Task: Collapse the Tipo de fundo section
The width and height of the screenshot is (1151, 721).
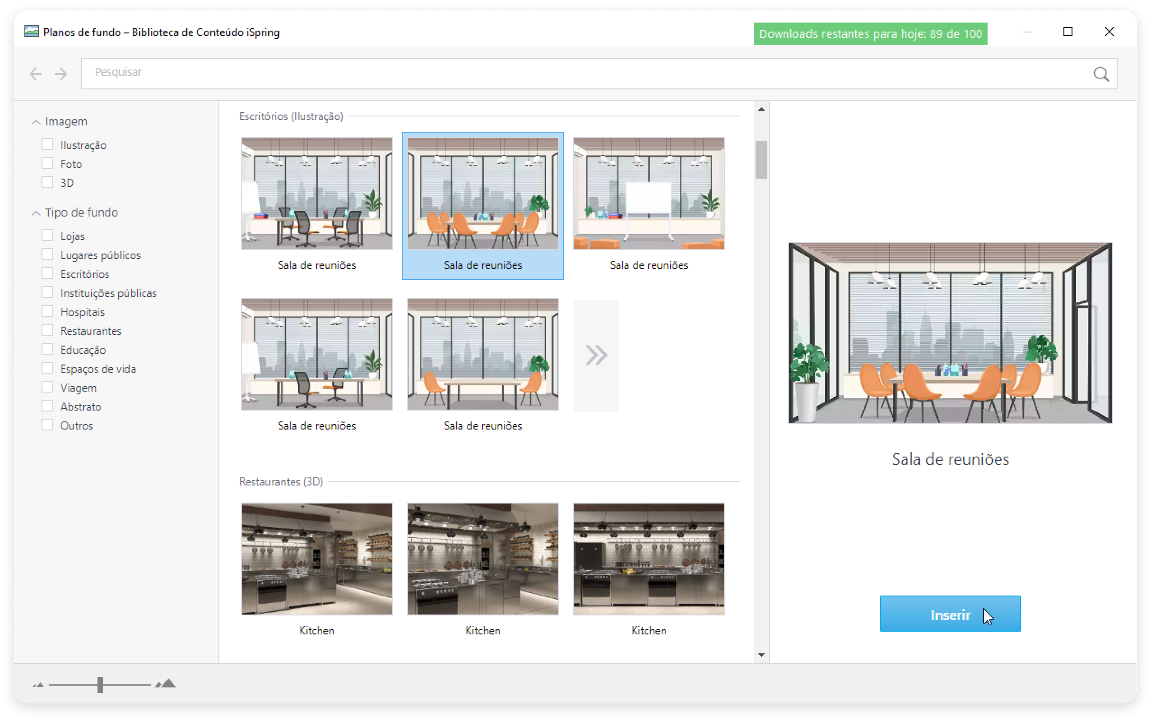Action: point(36,213)
